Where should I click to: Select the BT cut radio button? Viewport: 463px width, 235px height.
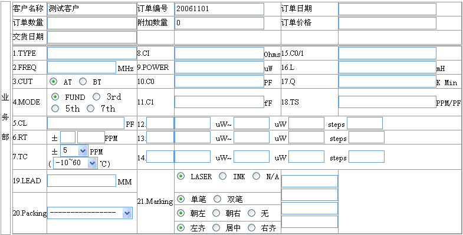[x=83, y=82]
